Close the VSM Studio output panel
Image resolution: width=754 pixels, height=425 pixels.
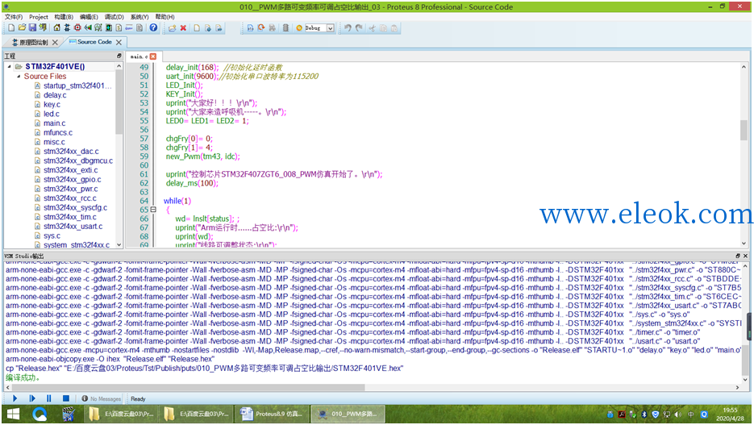(x=745, y=256)
